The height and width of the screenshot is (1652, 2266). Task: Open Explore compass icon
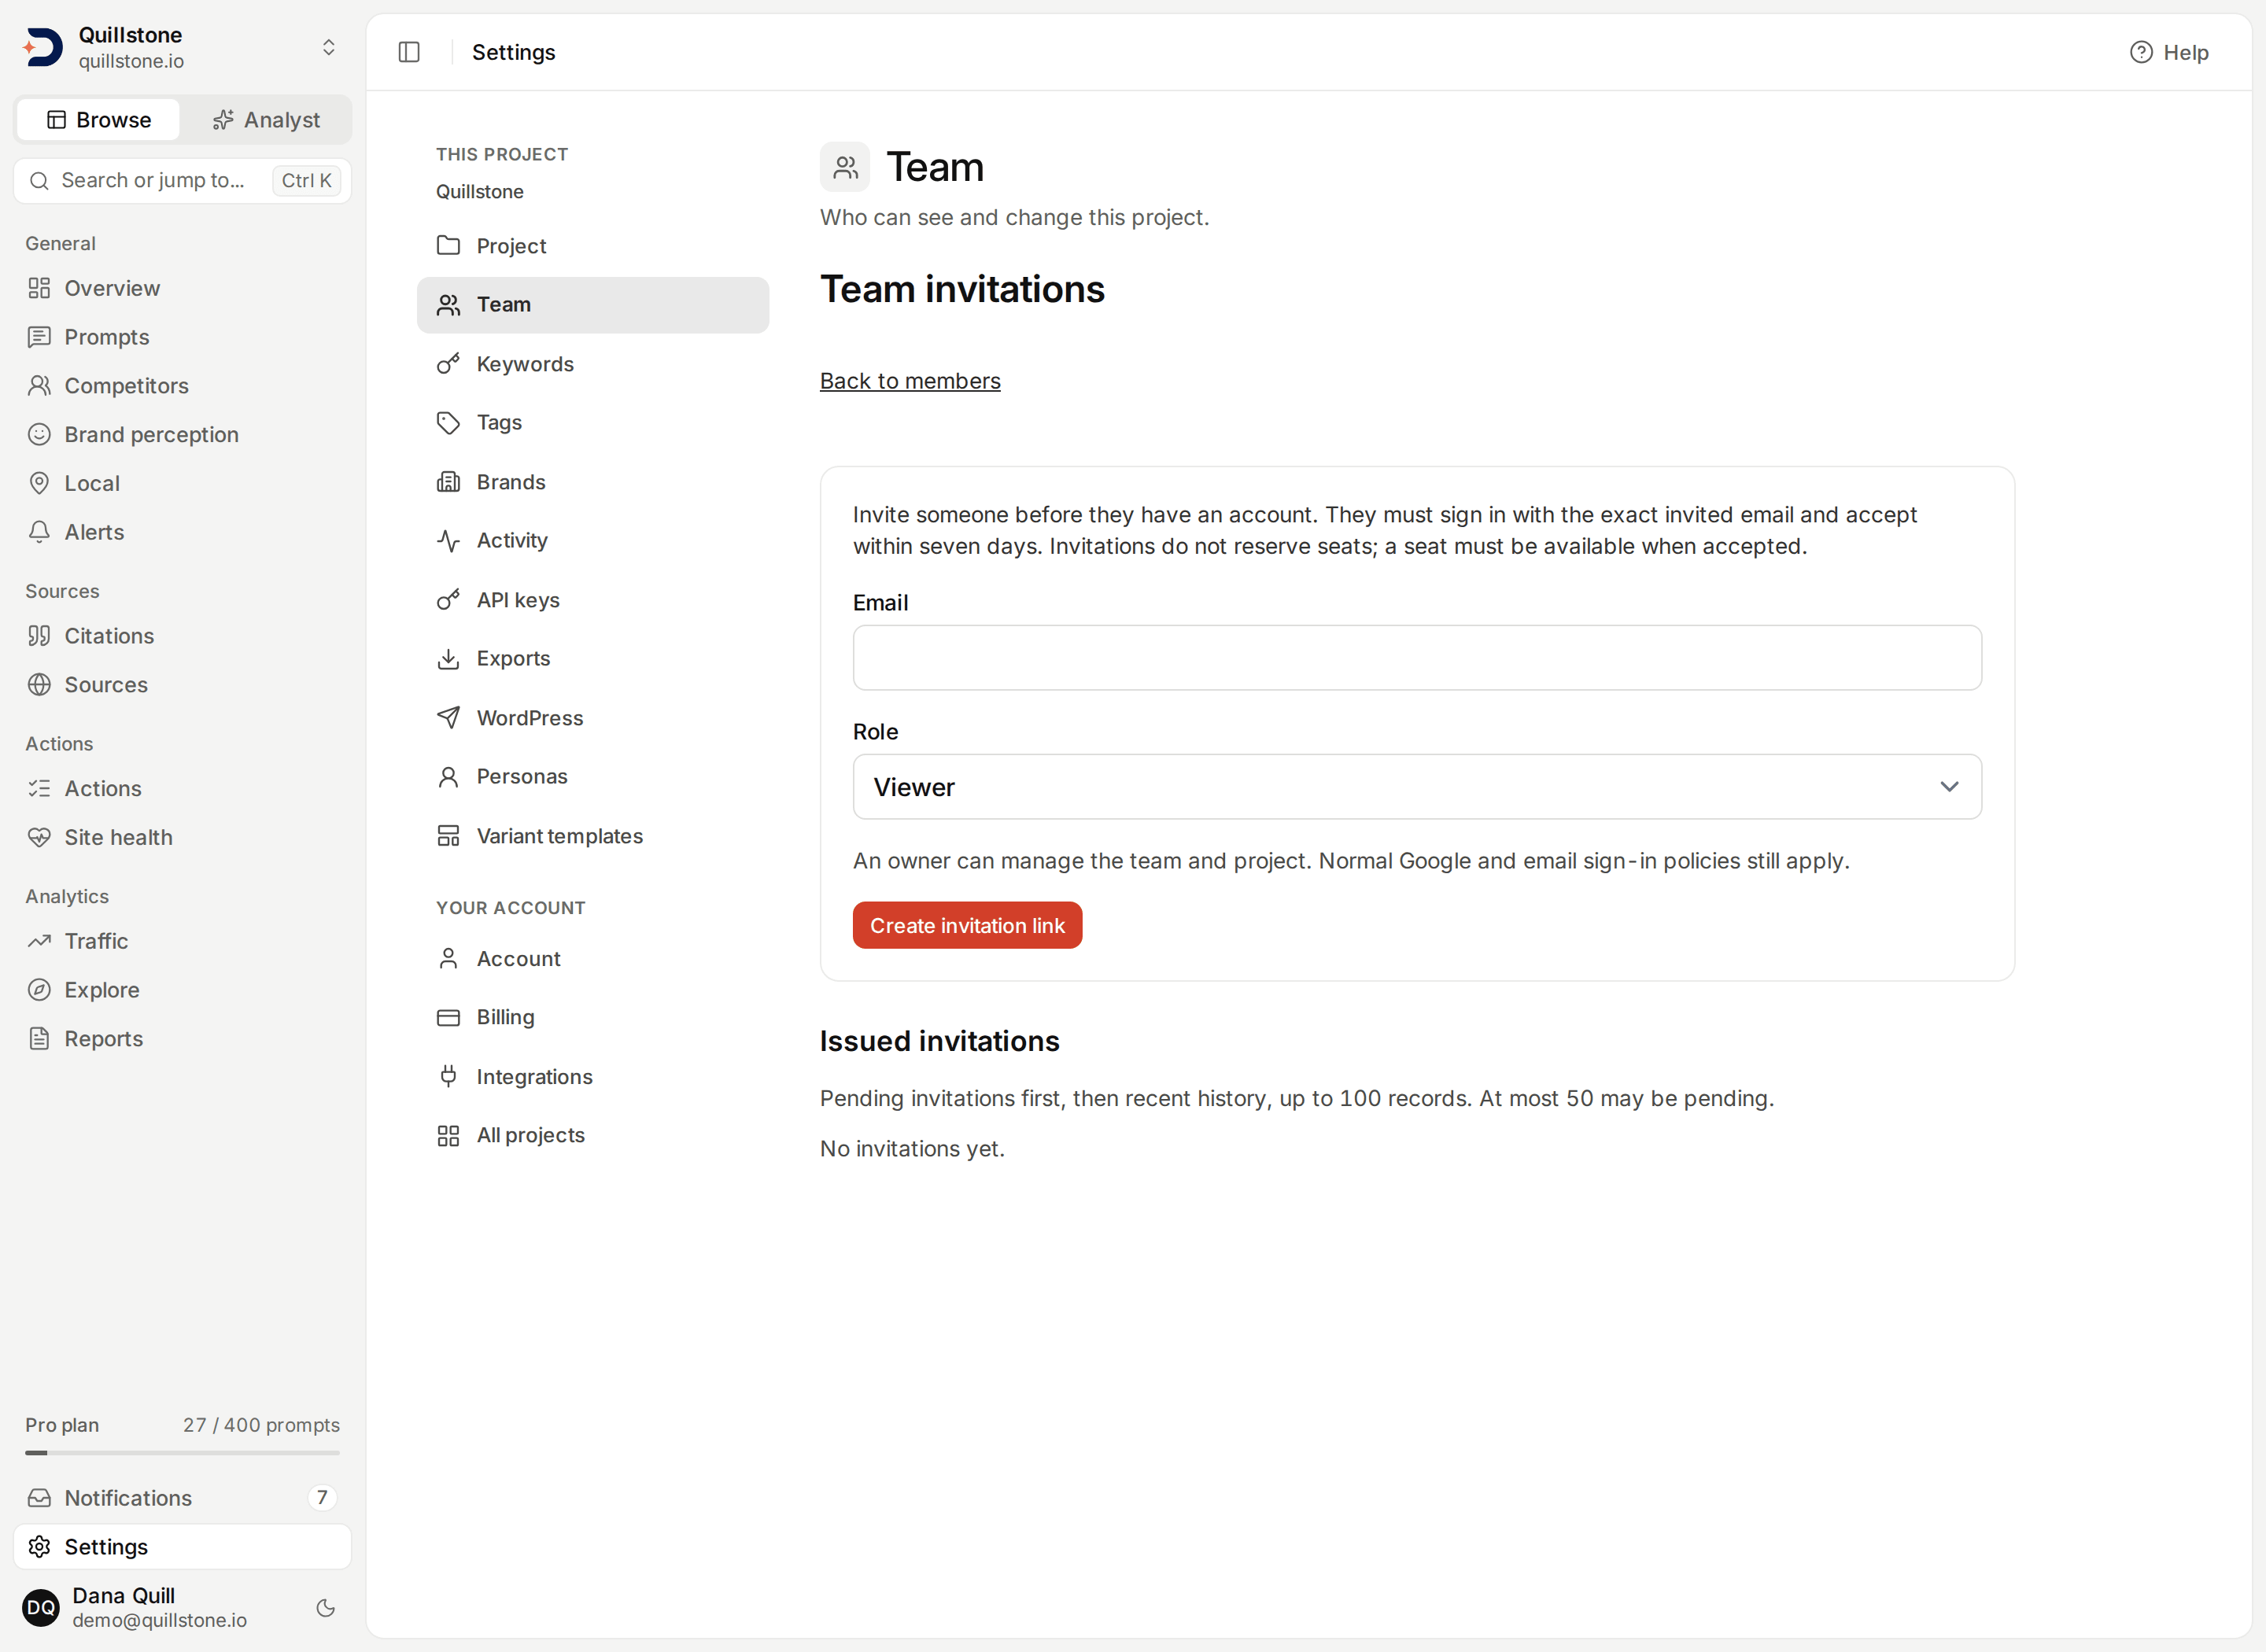pyautogui.click(x=39, y=990)
